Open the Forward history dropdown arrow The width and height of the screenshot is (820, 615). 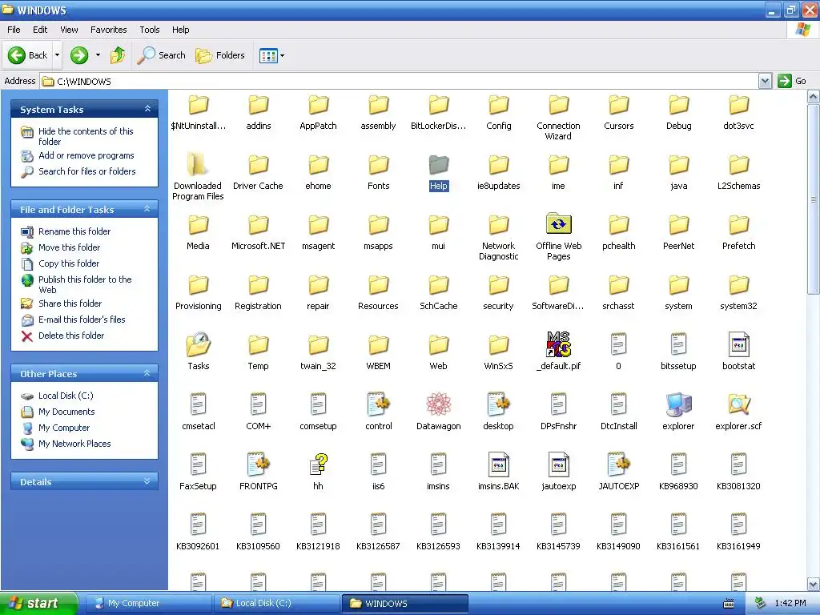click(98, 55)
